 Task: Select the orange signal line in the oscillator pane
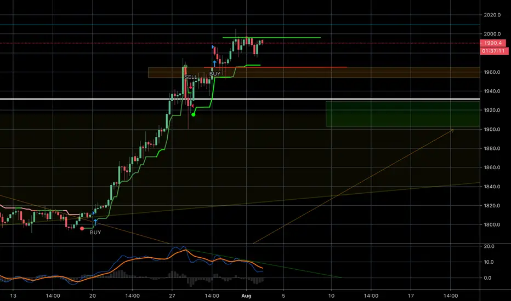(x=130, y=260)
